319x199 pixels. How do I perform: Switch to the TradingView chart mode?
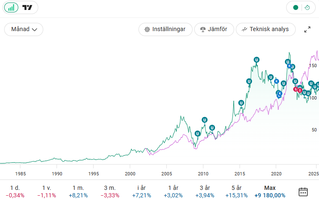(x=27, y=7)
